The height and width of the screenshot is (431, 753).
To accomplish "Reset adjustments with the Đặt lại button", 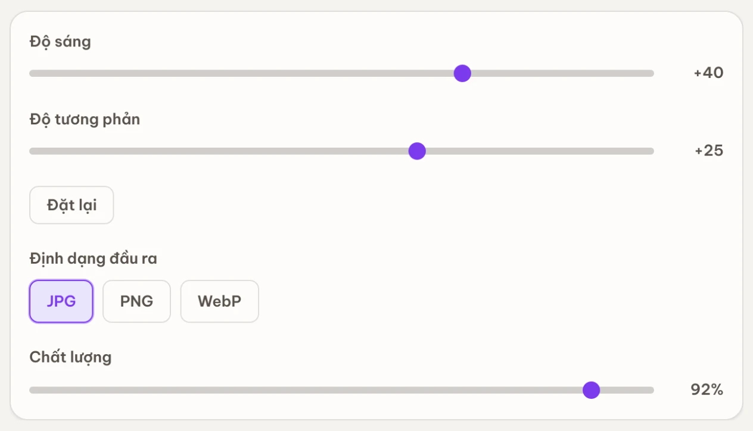I will [x=71, y=205].
